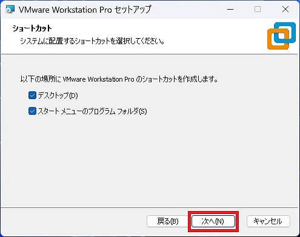The height and width of the screenshot is (237, 300).
Task: Proceed with the 次へ(N) button
Action: tap(213, 221)
